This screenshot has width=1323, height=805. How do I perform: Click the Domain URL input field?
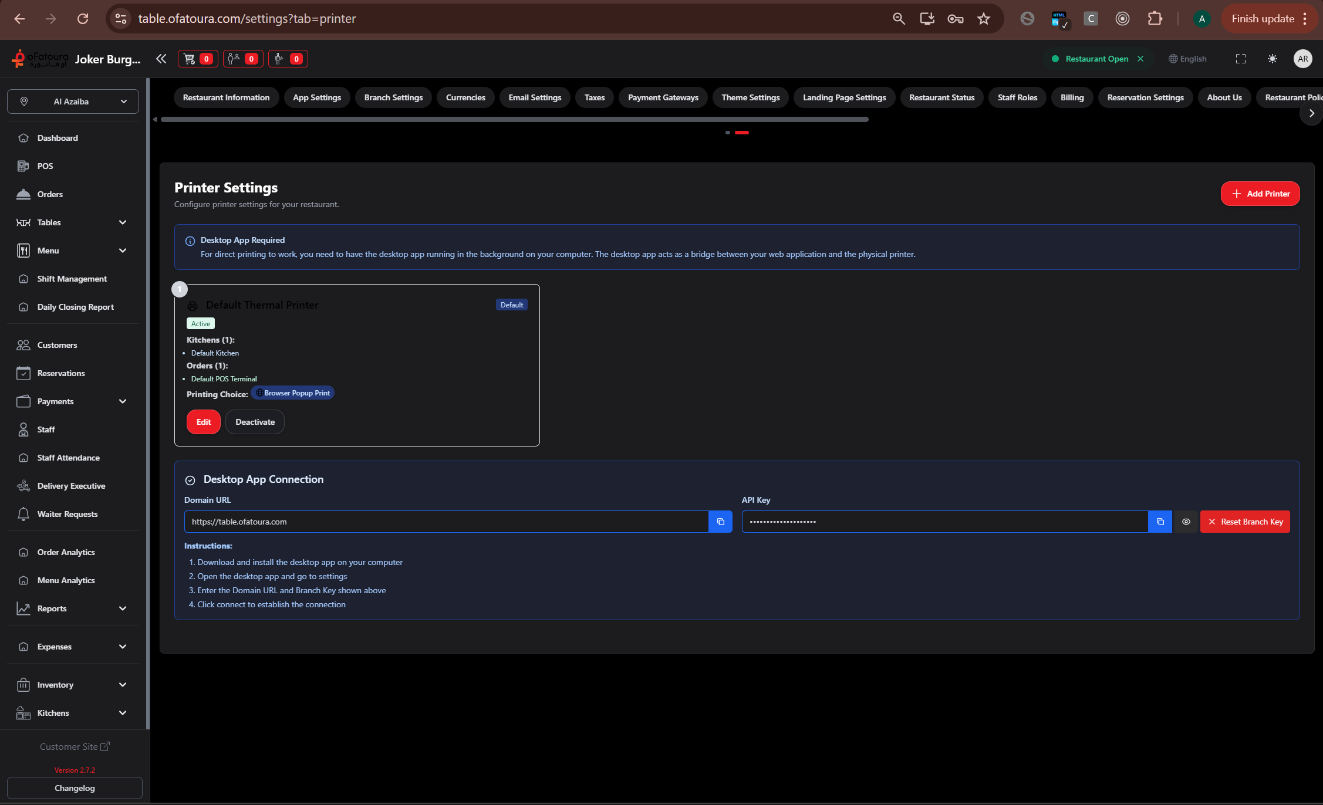click(446, 522)
